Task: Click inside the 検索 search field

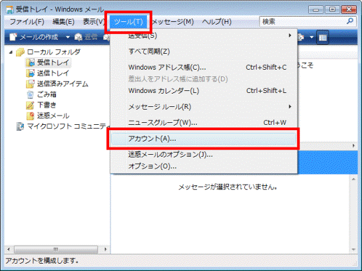Action: coord(303,21)
